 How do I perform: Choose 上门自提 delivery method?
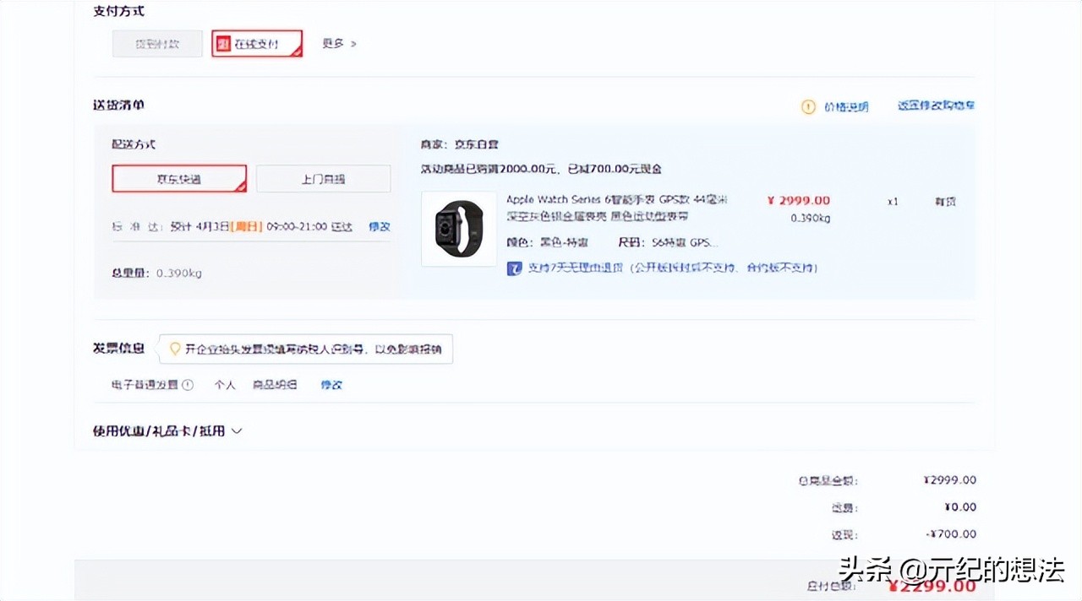324,179
